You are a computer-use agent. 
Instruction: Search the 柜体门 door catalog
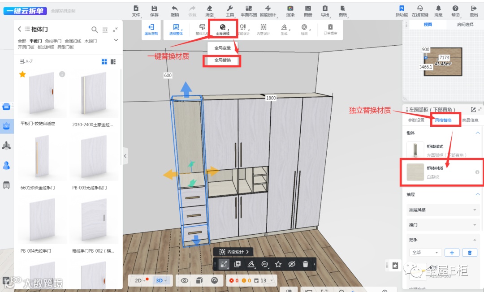(x=95, y=30)
